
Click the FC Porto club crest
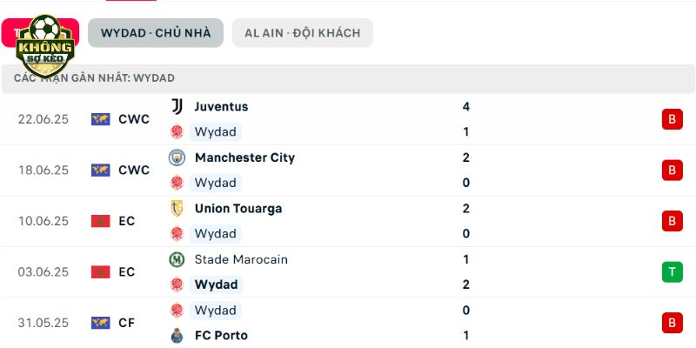[x=177, y=335]
